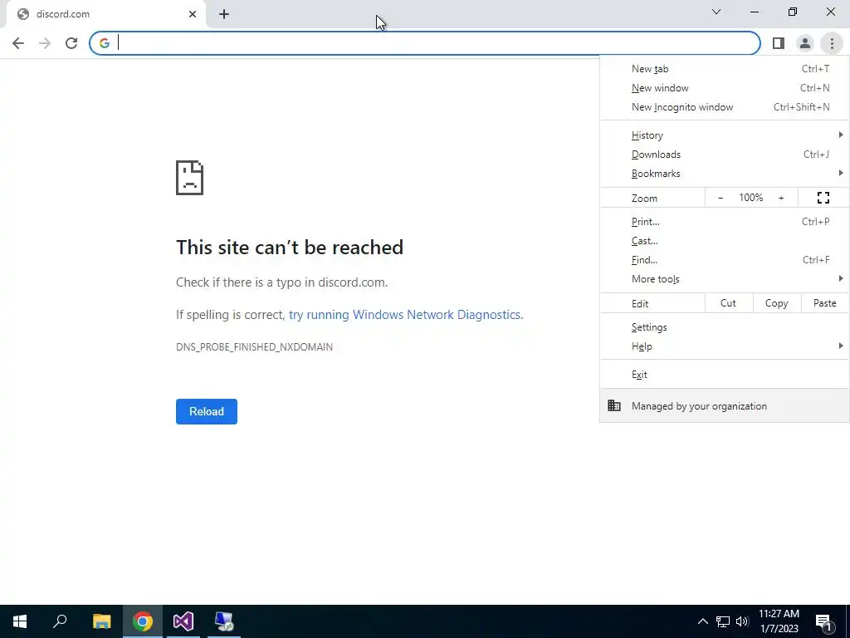This screenshot has width=850, height=638.
Task: Expand the History submenu
Action: point(724,135)
